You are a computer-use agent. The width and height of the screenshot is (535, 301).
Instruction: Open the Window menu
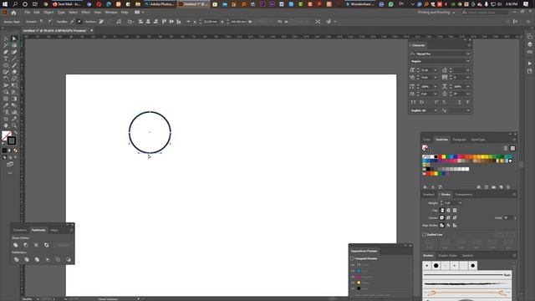[111, 13]
